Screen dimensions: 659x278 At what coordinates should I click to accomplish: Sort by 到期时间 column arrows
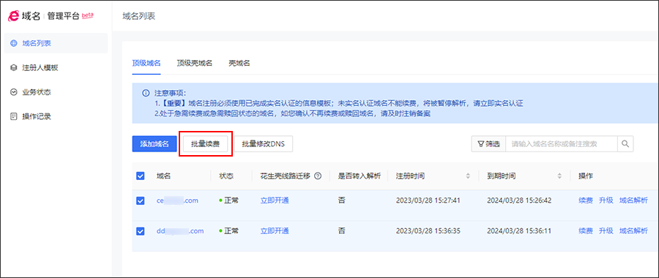559,176
